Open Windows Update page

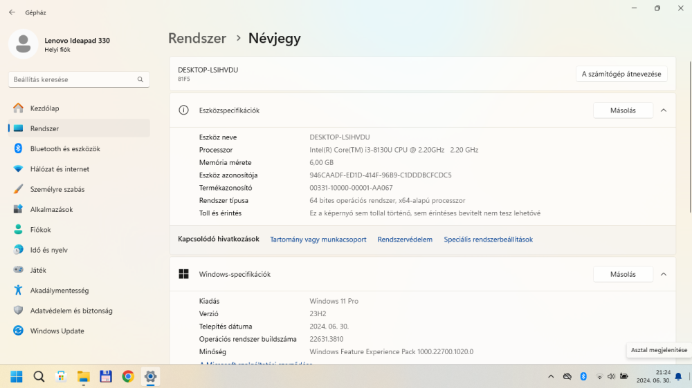57,331
